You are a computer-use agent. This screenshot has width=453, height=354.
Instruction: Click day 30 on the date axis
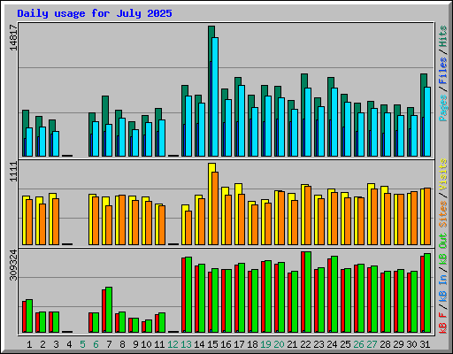[411, 344]
